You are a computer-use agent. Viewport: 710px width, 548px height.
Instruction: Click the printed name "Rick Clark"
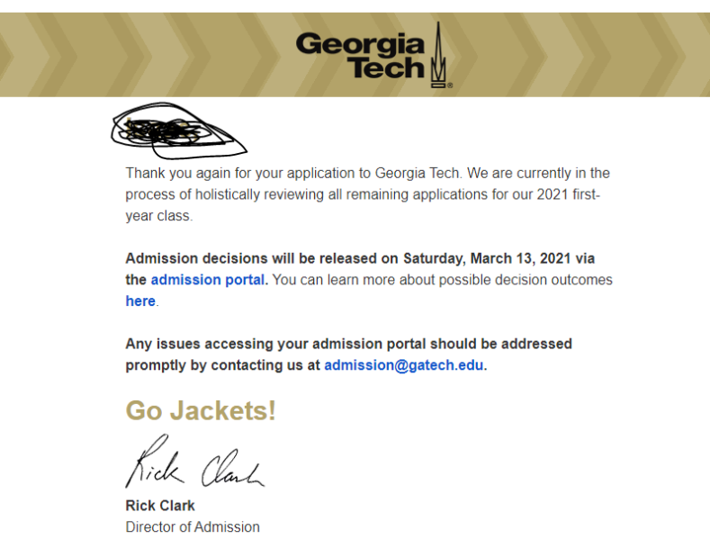point(160,506)
